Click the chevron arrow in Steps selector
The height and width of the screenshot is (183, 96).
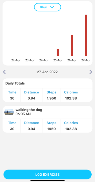(x=52, y=7)
